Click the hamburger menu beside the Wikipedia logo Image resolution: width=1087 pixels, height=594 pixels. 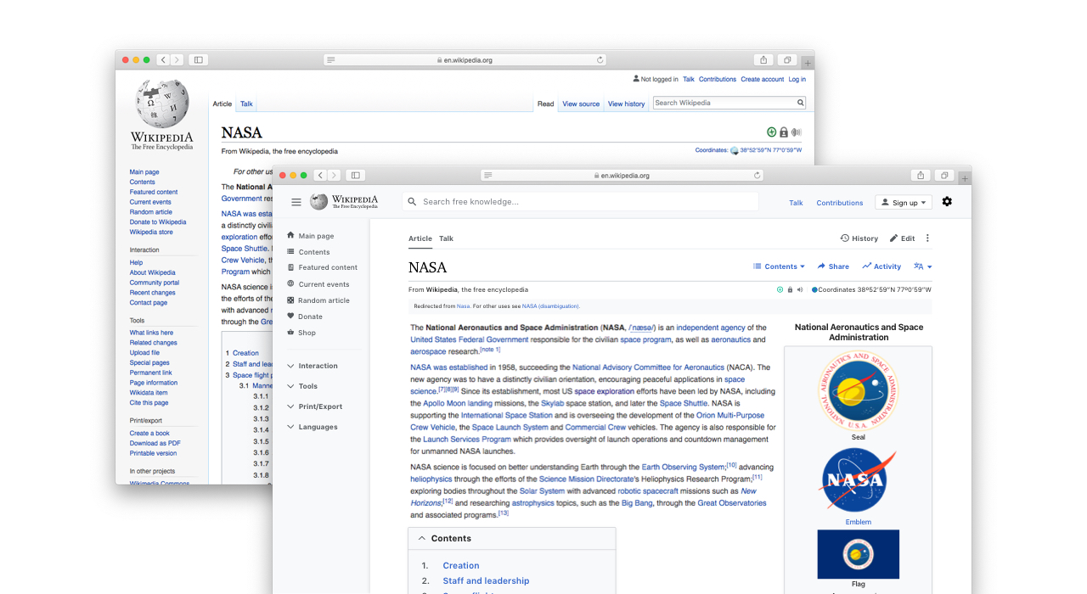pos(296,202)
